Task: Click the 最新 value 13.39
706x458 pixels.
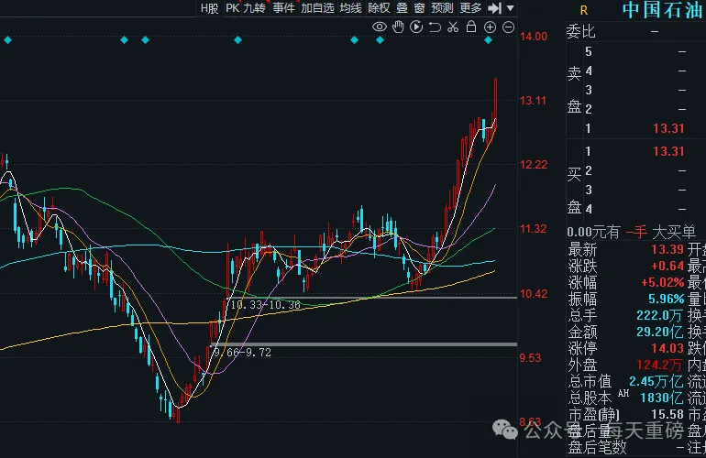Action: point(667,249)
